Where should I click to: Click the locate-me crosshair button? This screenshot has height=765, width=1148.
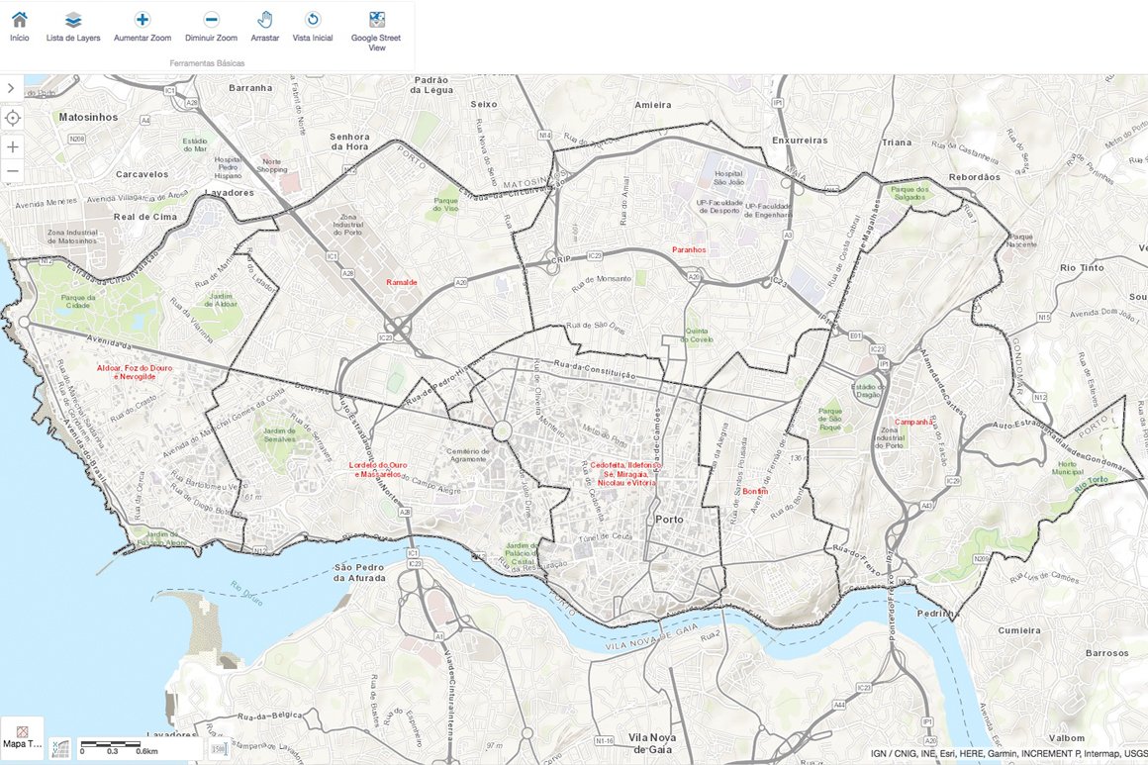[x=13, y=118]
